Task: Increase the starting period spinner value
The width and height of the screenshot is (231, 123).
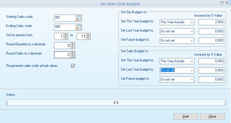Action: click(65, 35)
